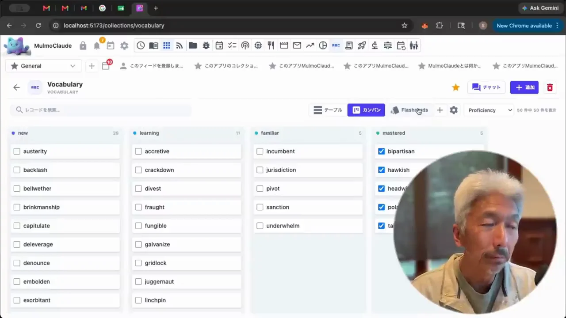This screenshot has height=318, width=566.
Task: Open the rocket icon in toolbar
Action: tap(362, 45)
